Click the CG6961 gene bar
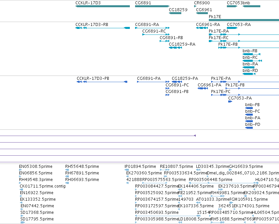 (x=202, y=13)
